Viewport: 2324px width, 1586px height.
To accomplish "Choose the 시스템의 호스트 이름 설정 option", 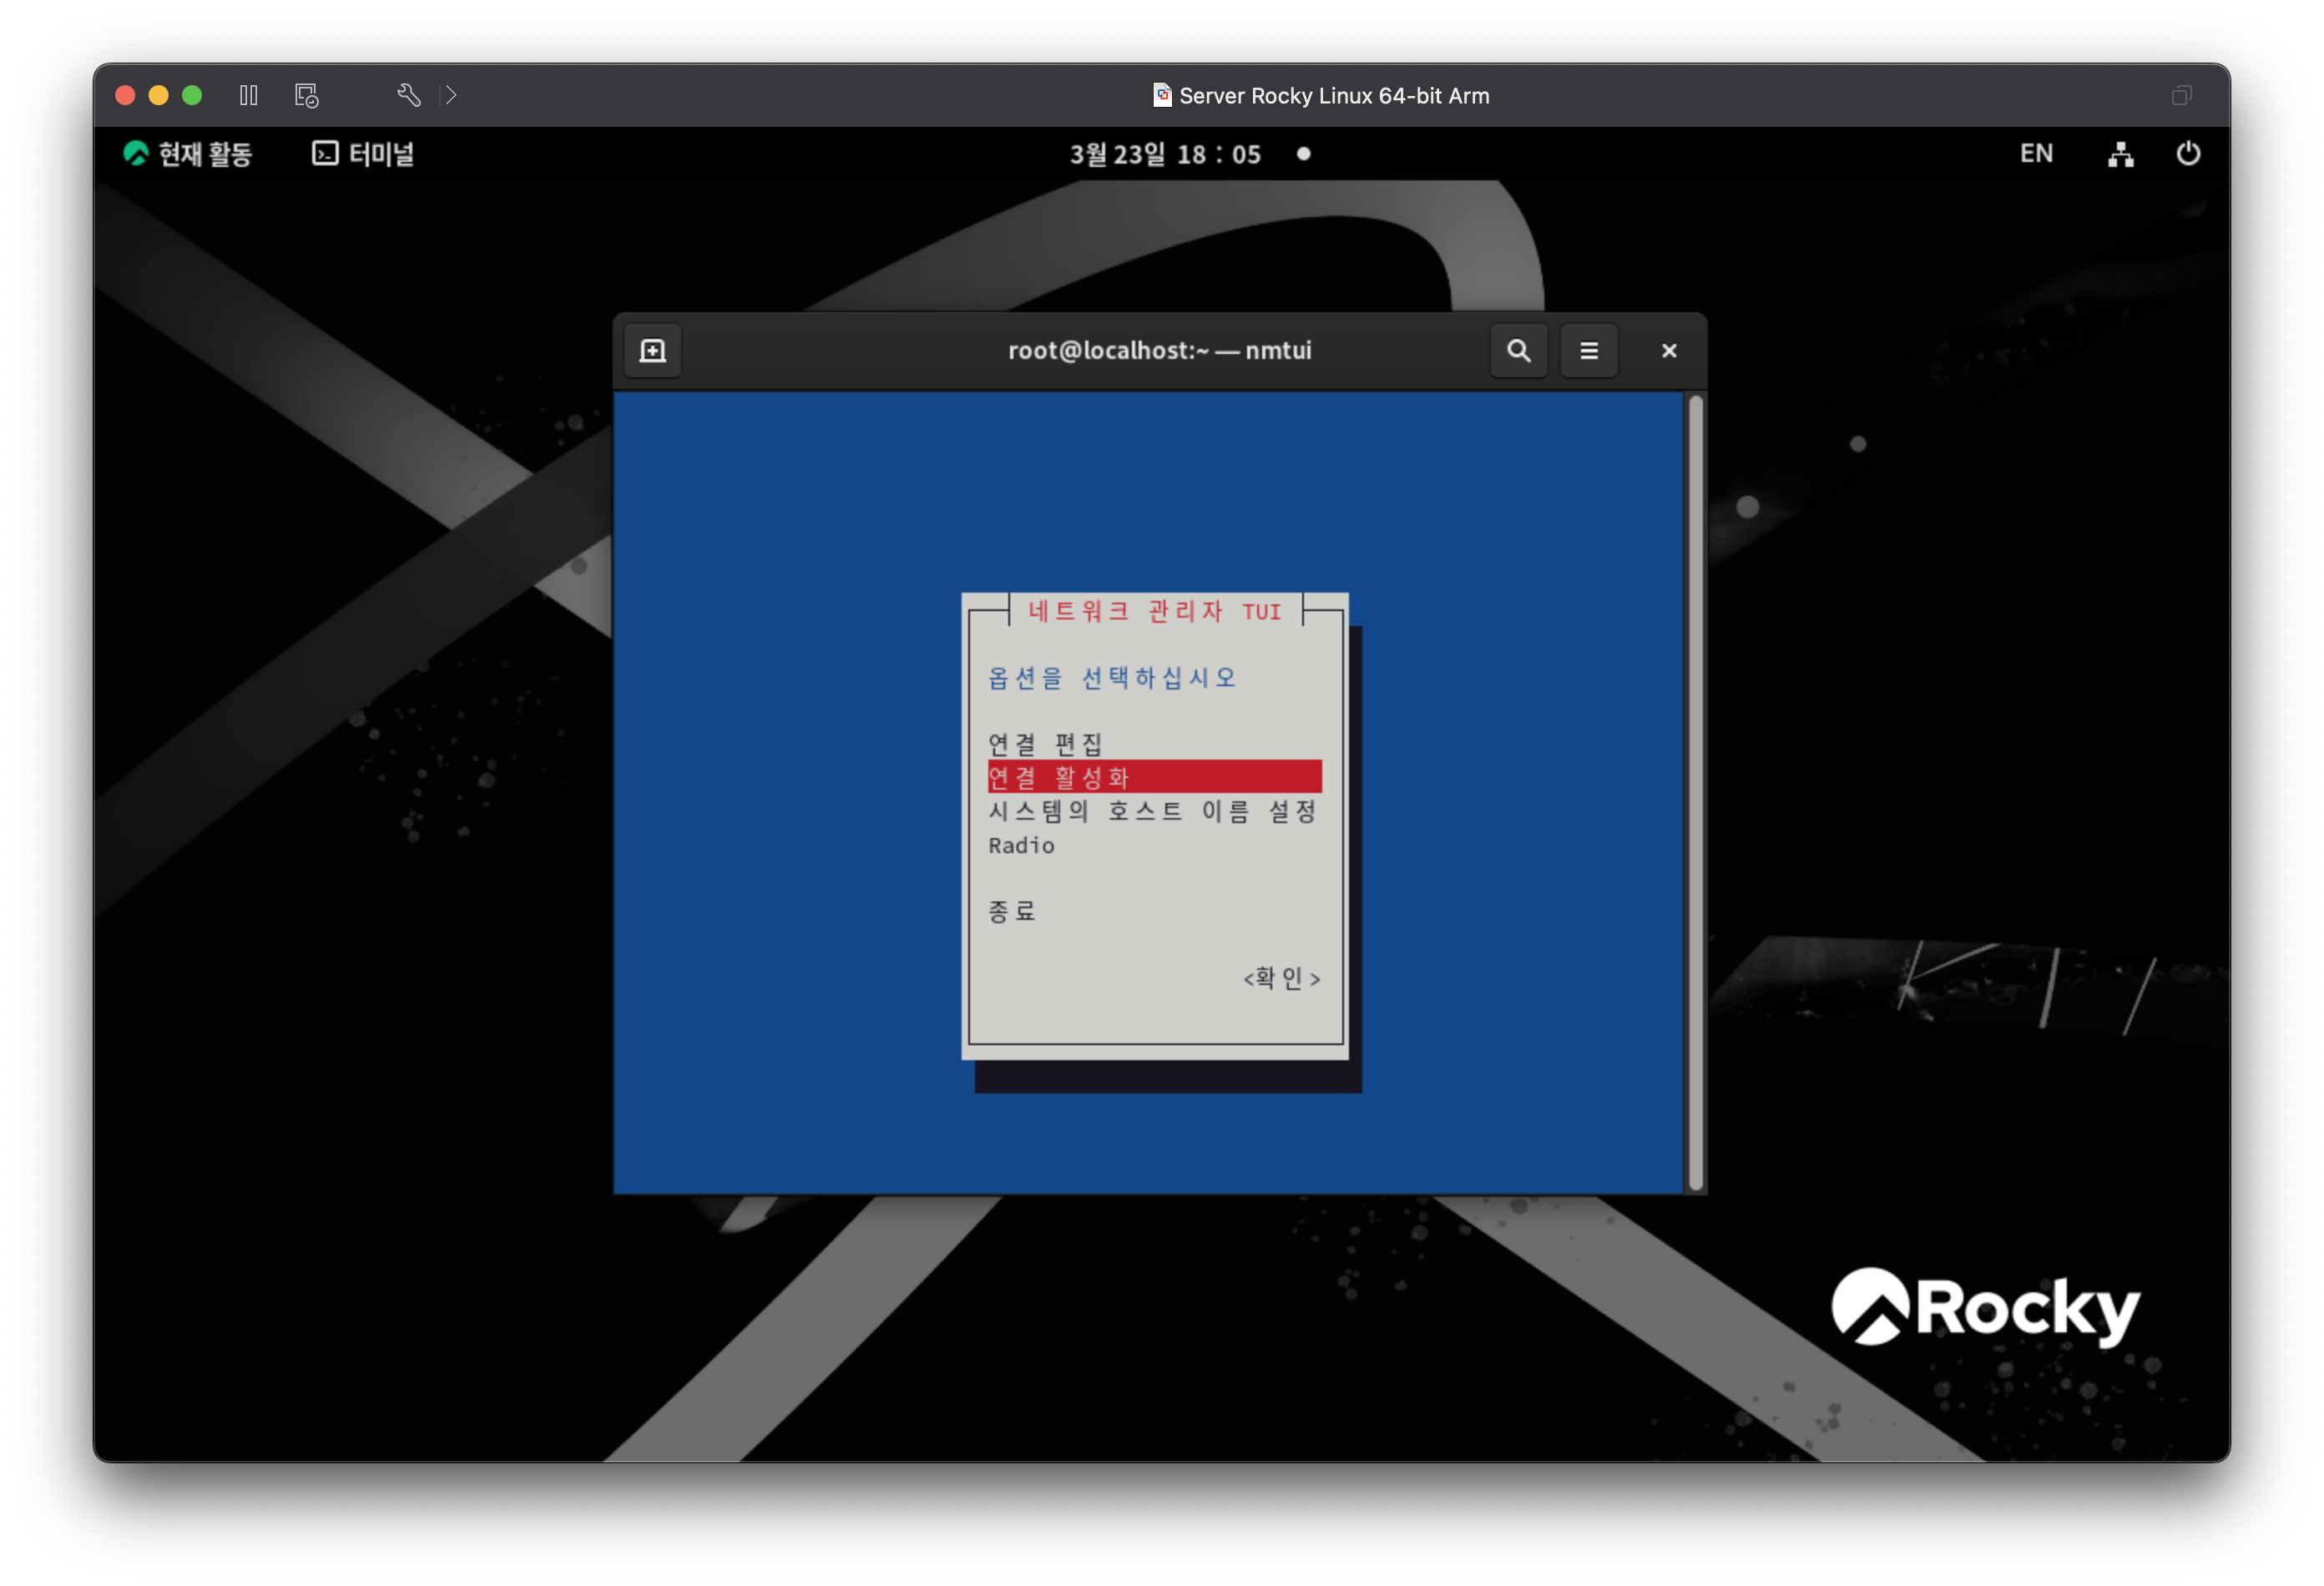I will pyautogui.click(x=1152, y=811).
